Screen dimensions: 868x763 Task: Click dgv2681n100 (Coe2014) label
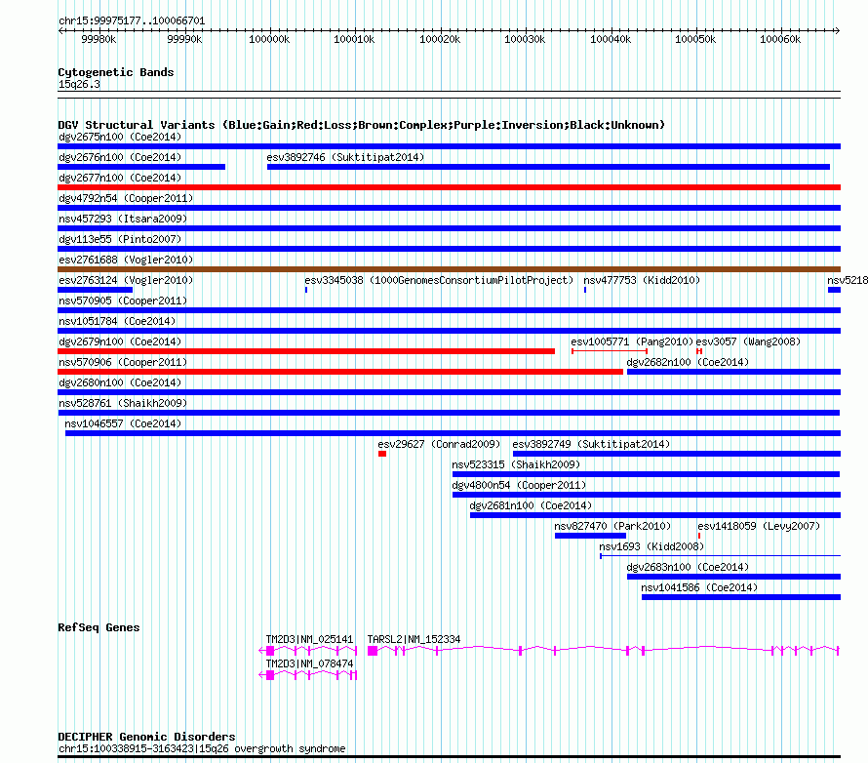(531, 505)
